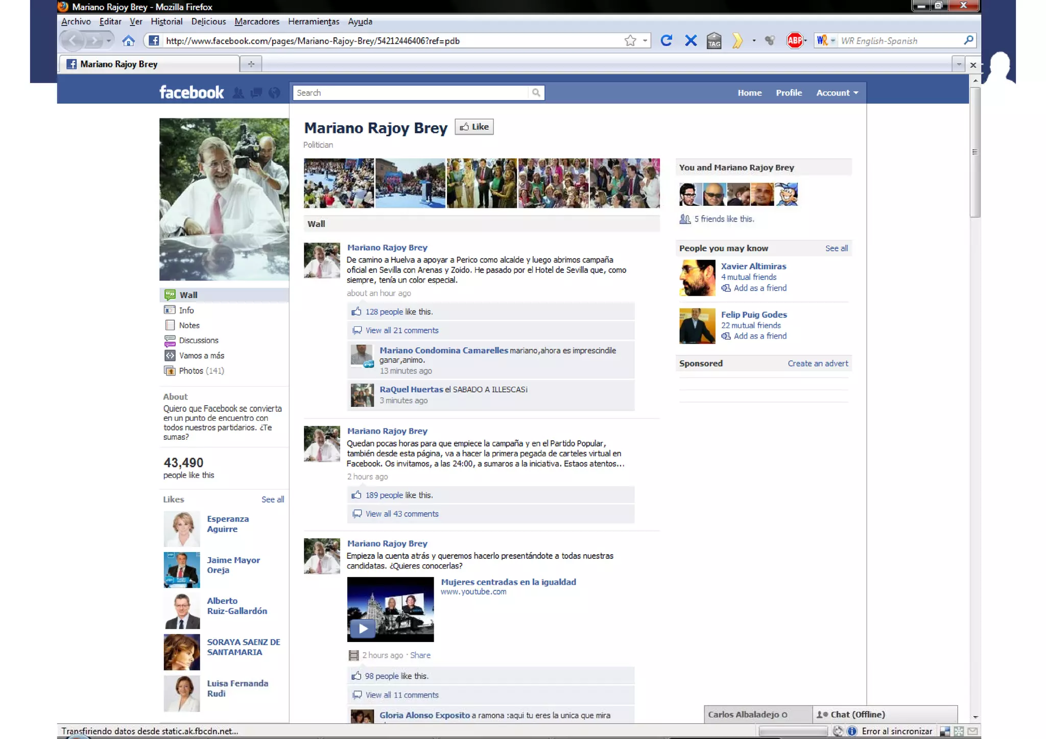Click Add as a friend for Felip Puig Godes

tap(760, 336)
